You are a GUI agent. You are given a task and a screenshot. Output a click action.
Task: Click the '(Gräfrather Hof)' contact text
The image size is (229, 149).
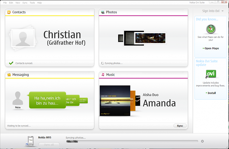(66, 43)
